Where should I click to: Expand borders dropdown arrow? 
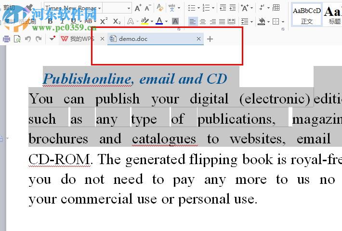(x=283, y=22)
